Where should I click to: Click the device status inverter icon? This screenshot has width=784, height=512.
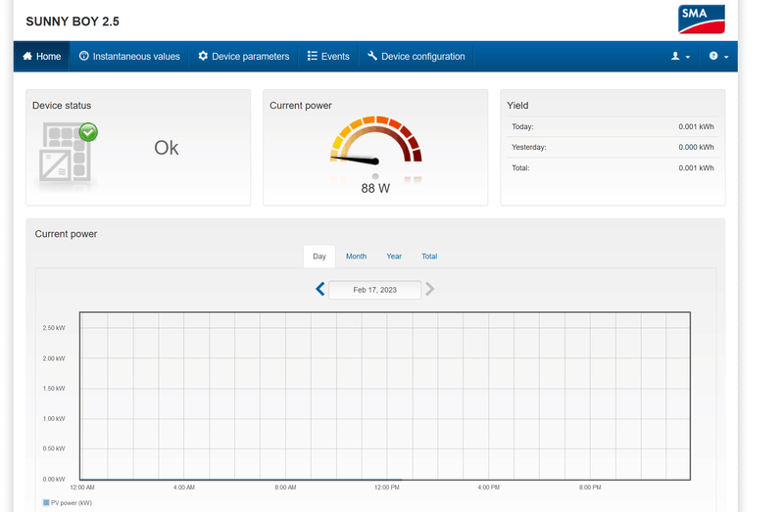point(65,154)
